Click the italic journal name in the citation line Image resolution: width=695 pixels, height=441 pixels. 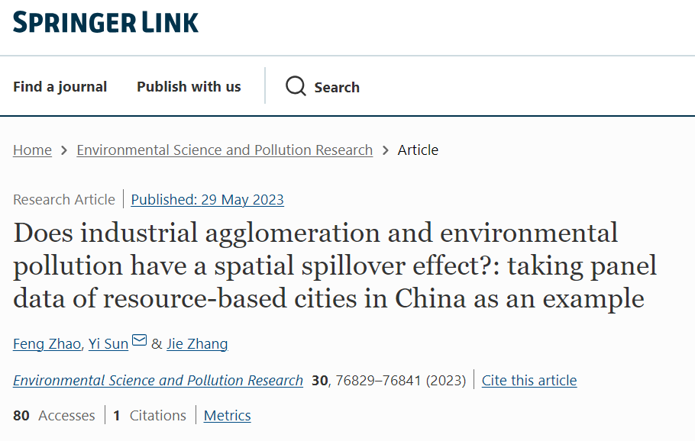coord(158,380)
